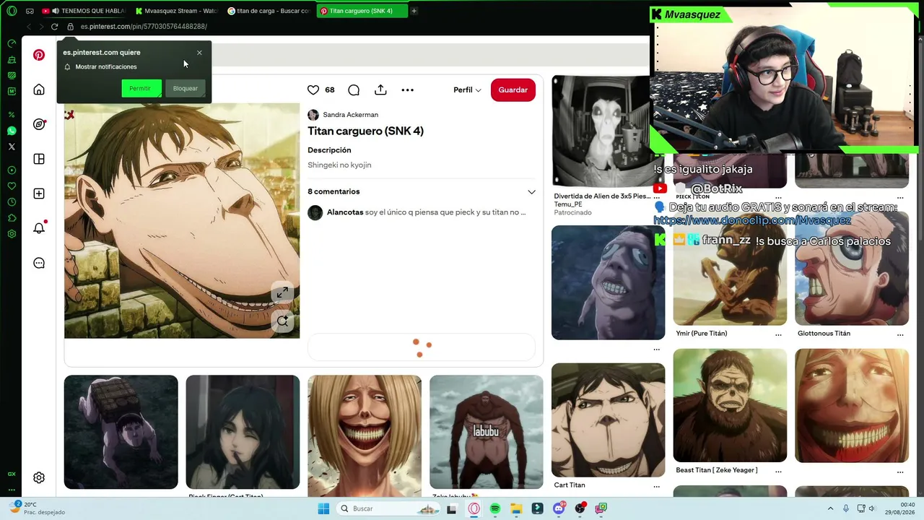The width and height of the screenshot is (924, 520).
Task: Open the Beast Titan Zeke Yeager pin
Action: [x=731, y=405]
